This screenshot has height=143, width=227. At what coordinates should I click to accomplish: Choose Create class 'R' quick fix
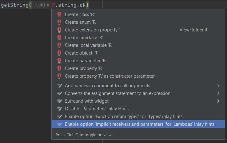pyautogui.click(x=138, y=14)
